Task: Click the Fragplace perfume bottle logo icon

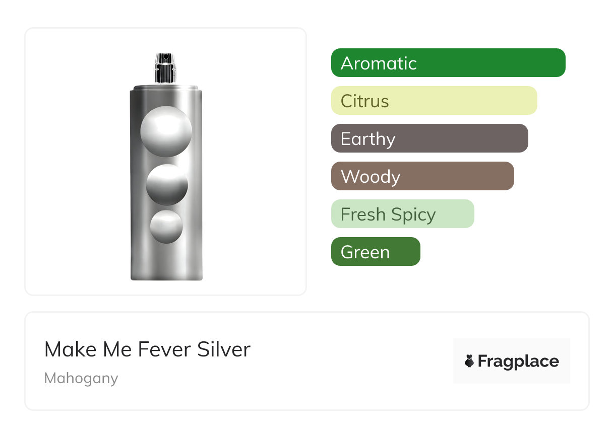Action: click(x=469, y=361)
